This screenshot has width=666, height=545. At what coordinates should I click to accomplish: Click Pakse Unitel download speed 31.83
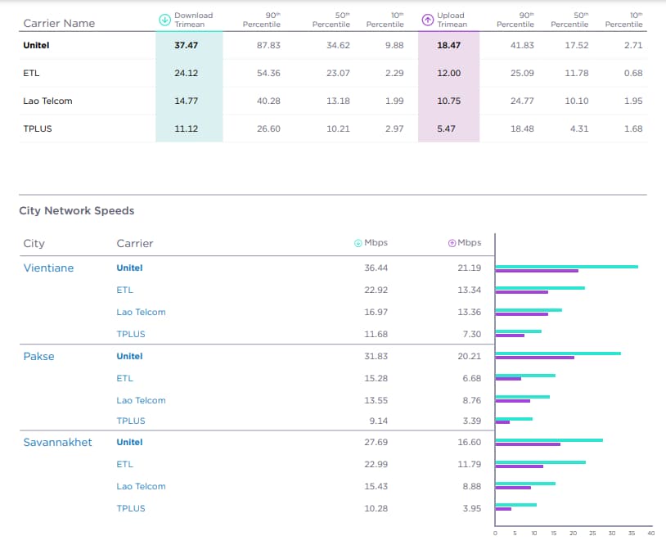coord(376,357)
